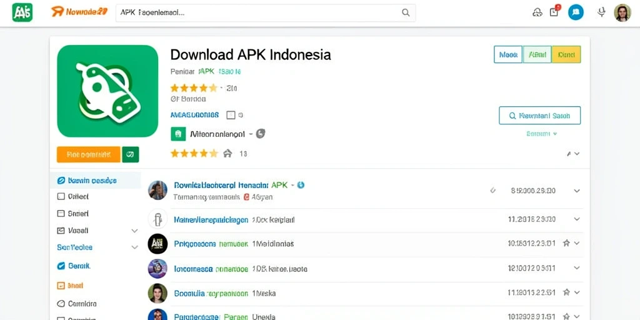Open the 'Rovnitalleohcergl Itenaolni APK' link
Viewport: 640px width, 320px height.
coord(231,185)
